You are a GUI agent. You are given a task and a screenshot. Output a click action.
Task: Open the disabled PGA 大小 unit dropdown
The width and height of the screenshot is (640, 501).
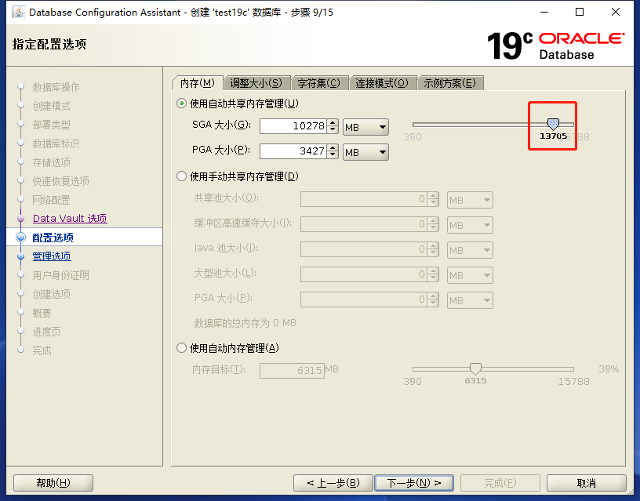coord(470,300)
